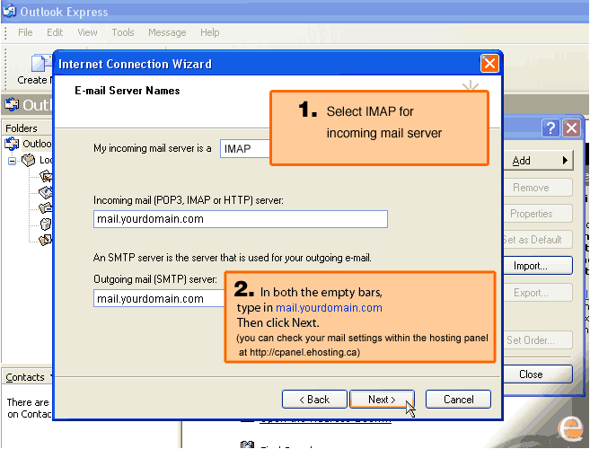
Task: Click the Export button
Action: click(539, 293)
